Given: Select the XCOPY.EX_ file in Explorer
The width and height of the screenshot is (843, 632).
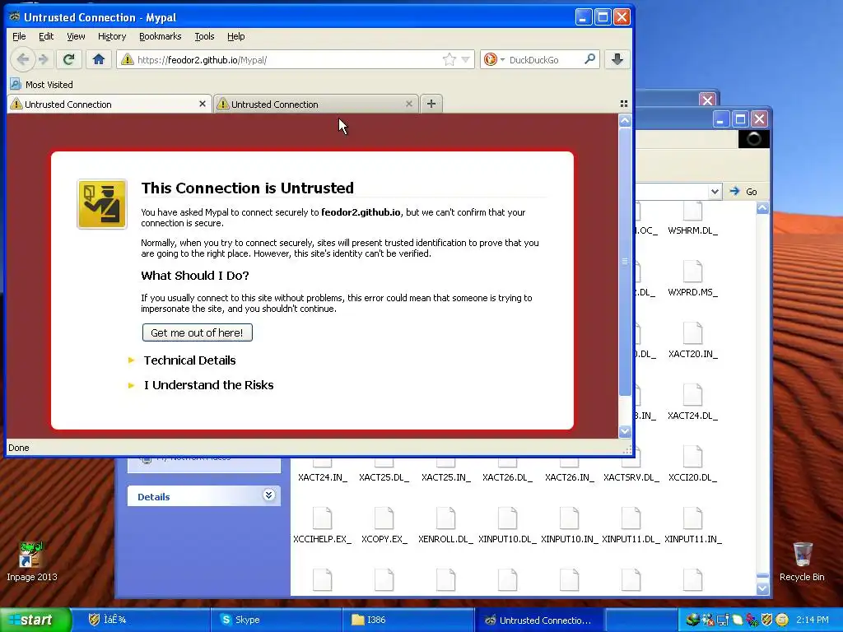Looking at the screenshot, I should (x=384, y=526).
